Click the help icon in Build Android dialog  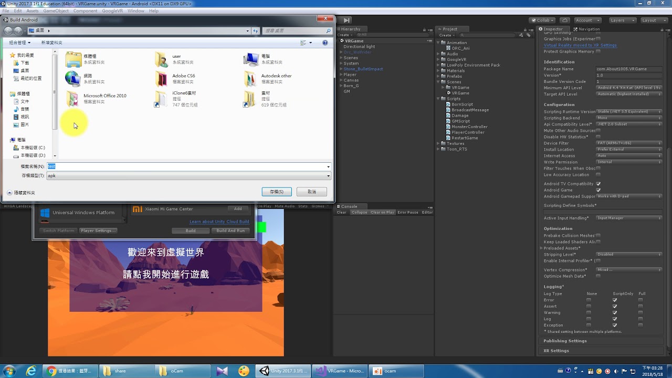point(325,43)
